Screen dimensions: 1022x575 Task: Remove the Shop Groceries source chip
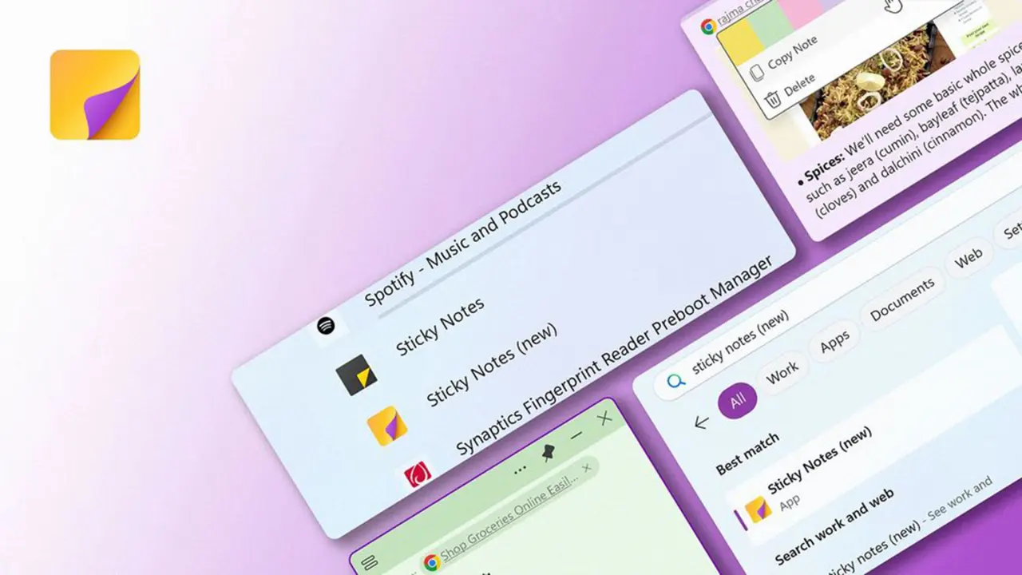point(587,467)
